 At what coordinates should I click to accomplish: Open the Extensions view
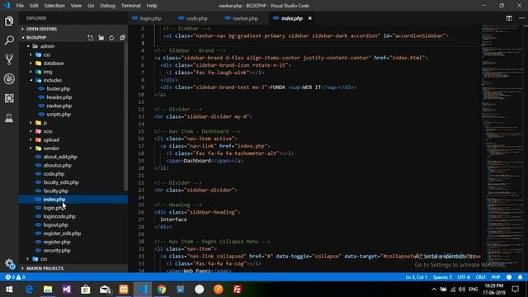pos(9,98)
